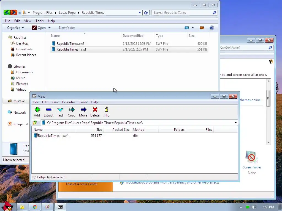Click the Forward arrow in Explorer
Image resolution: width=282 pixels, height=211 pixels.
pos(14,12)
